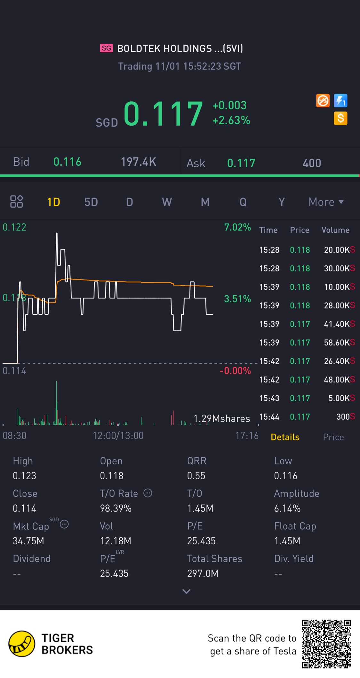360x678 pixels.
Task: Open Mkt Cap currency info icon
Action: [x=64, y=524]
